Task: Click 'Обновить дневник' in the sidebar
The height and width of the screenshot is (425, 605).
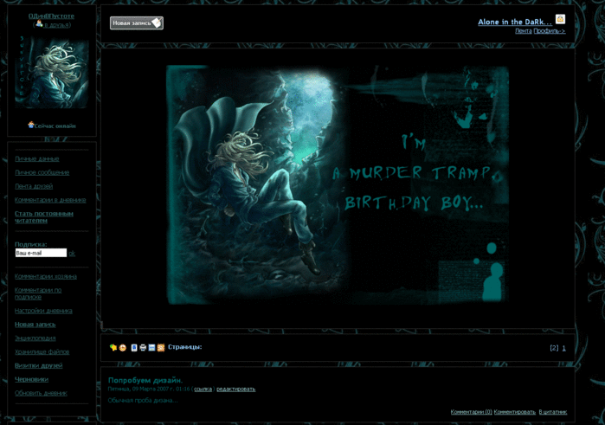Action: coord(41,393)
